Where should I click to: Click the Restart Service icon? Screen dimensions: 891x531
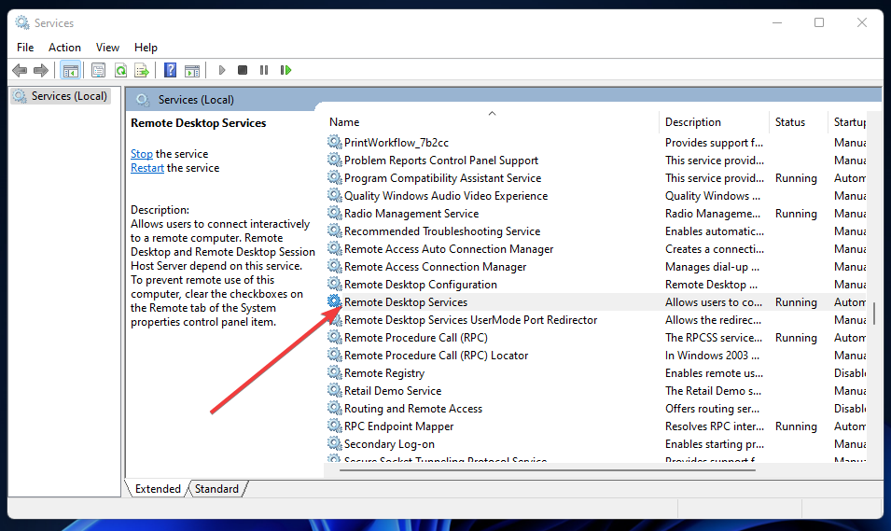(x=285, y=70)
